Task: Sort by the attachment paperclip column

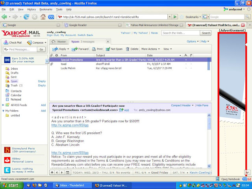Action: pyautogui.click(x=52, y=55)
